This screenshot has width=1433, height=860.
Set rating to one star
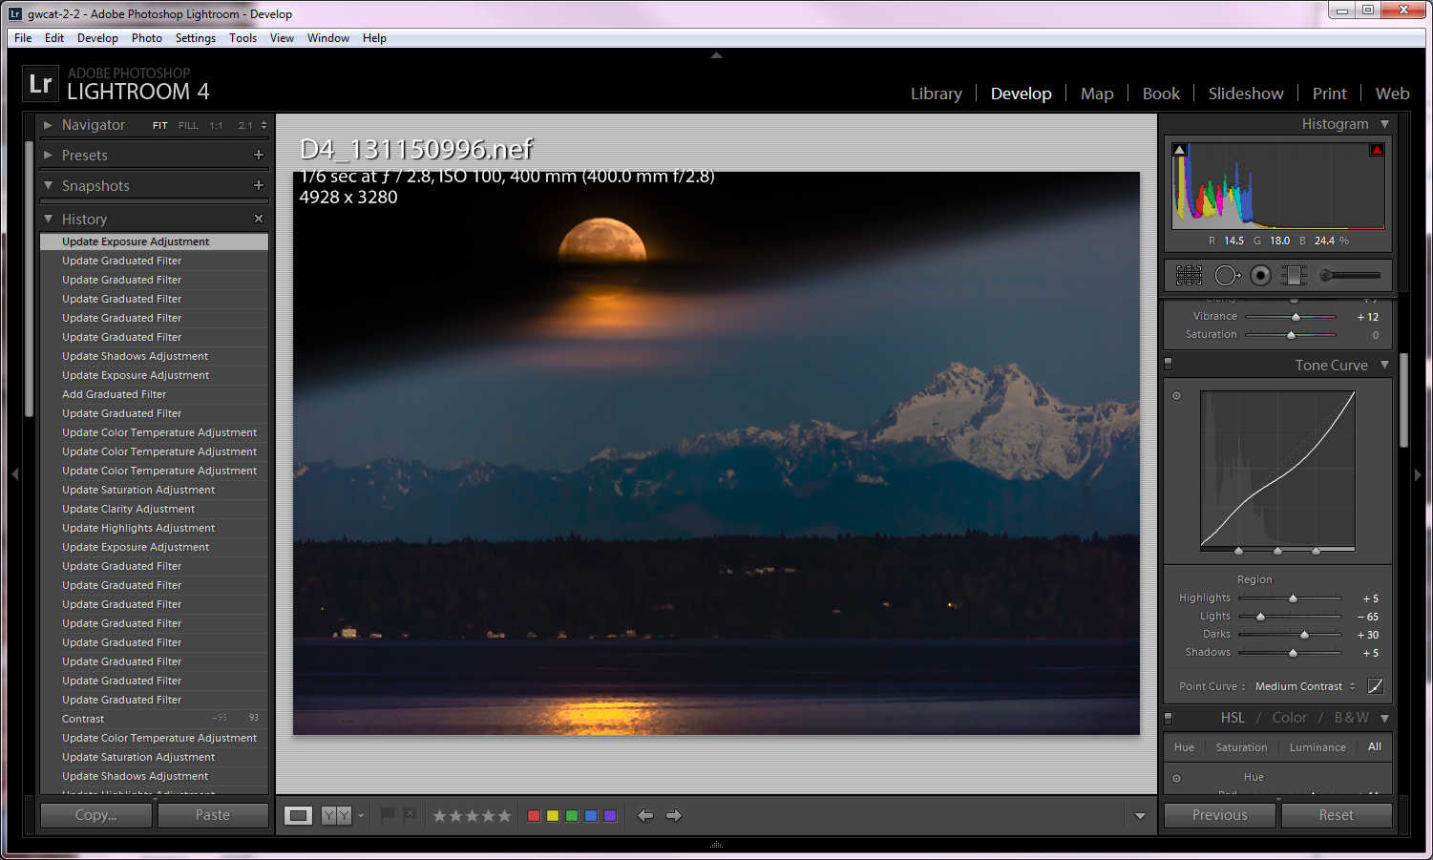pyautogui.click(x=440, y=815)
